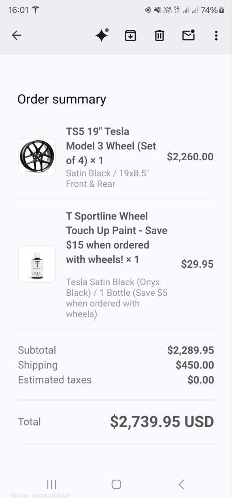The image size is (232, 498).
Task: Tap the TS5 wheel product thumbnail
Action: (x=37, y=157)
